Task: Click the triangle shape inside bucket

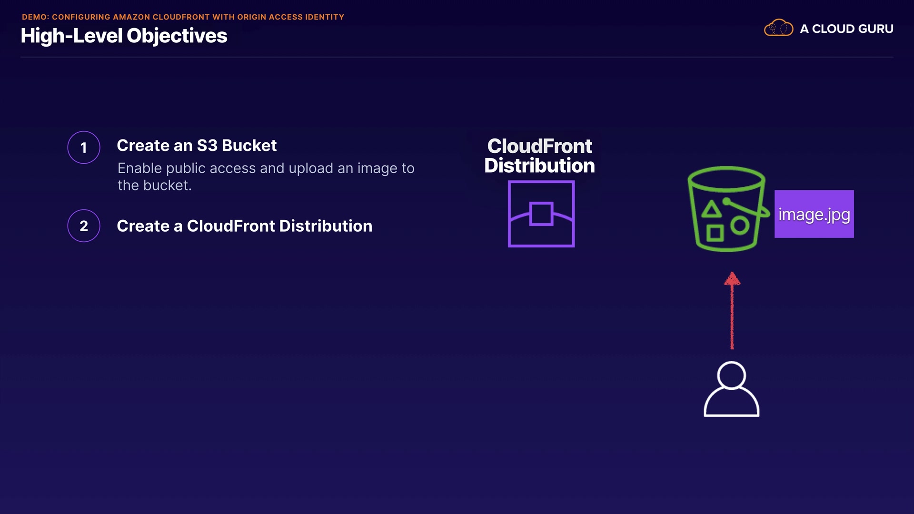Action: pos(711,210)
